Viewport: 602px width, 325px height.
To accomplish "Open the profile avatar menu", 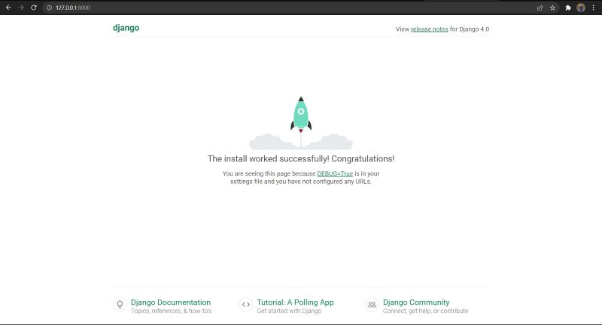I will [x=581, y=8].
